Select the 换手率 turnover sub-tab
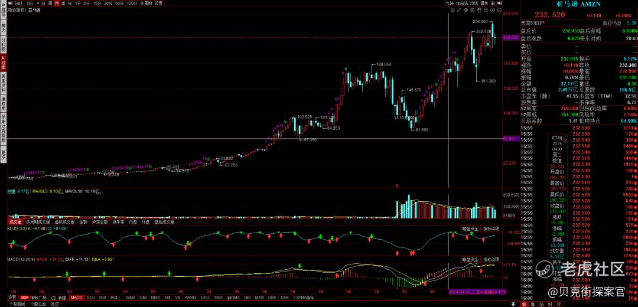 (x=118, y=222)
